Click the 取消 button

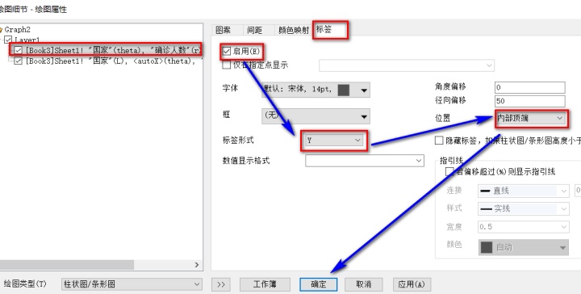[x=363, y=284]
